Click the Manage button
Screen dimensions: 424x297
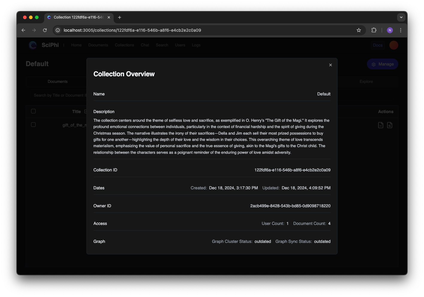382,64
